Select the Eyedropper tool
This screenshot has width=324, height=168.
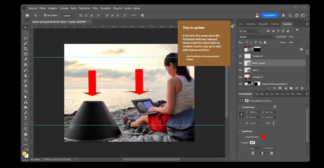(x=25, y=59)
